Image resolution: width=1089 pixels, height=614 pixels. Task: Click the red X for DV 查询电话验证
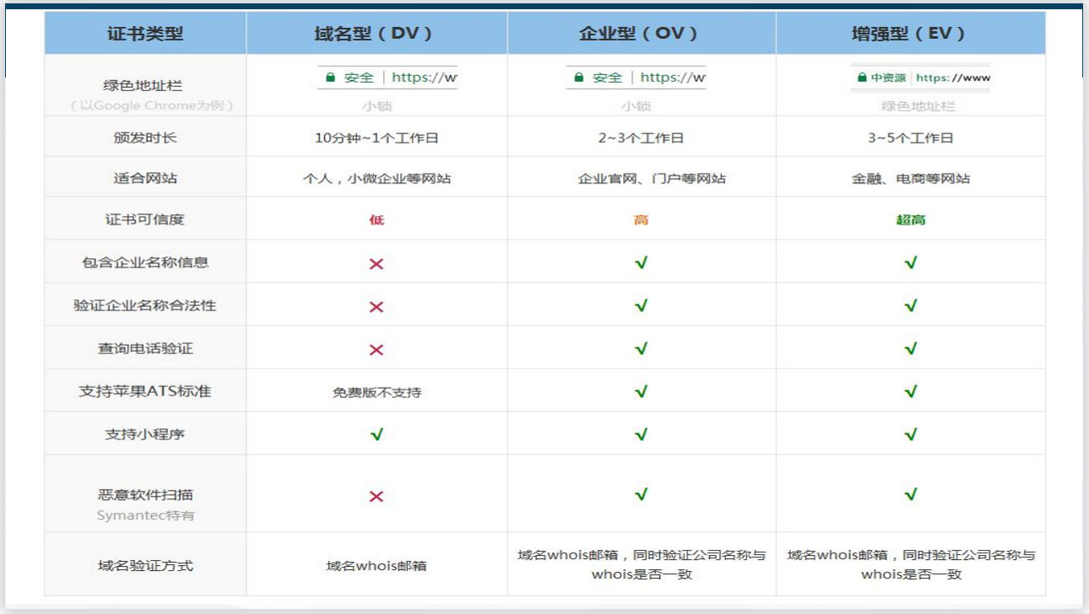tap(377, 350)
